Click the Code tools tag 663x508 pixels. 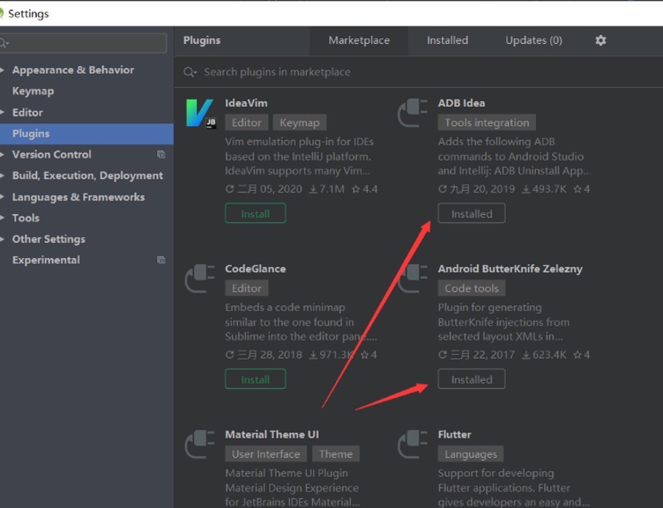(471, 288)
